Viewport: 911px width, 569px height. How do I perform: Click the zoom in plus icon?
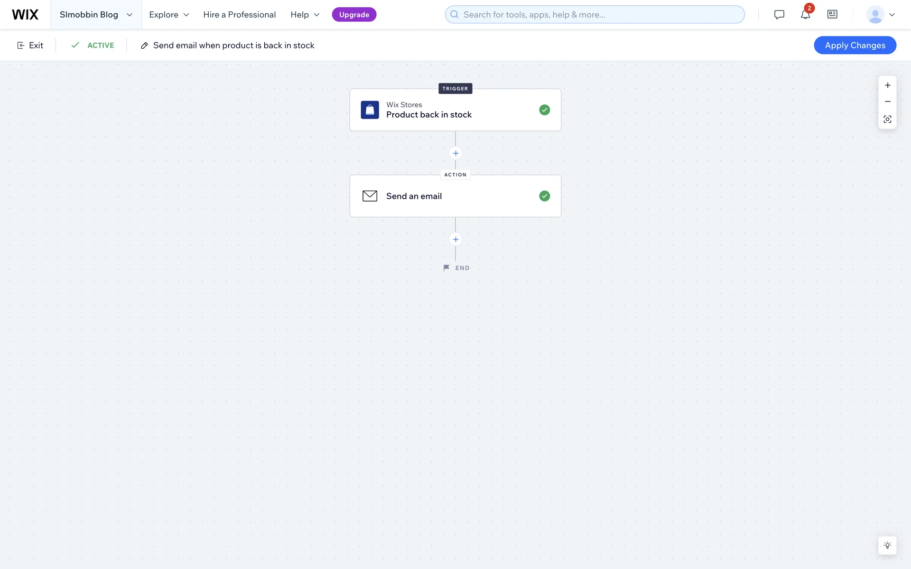(x=887, y=85)
